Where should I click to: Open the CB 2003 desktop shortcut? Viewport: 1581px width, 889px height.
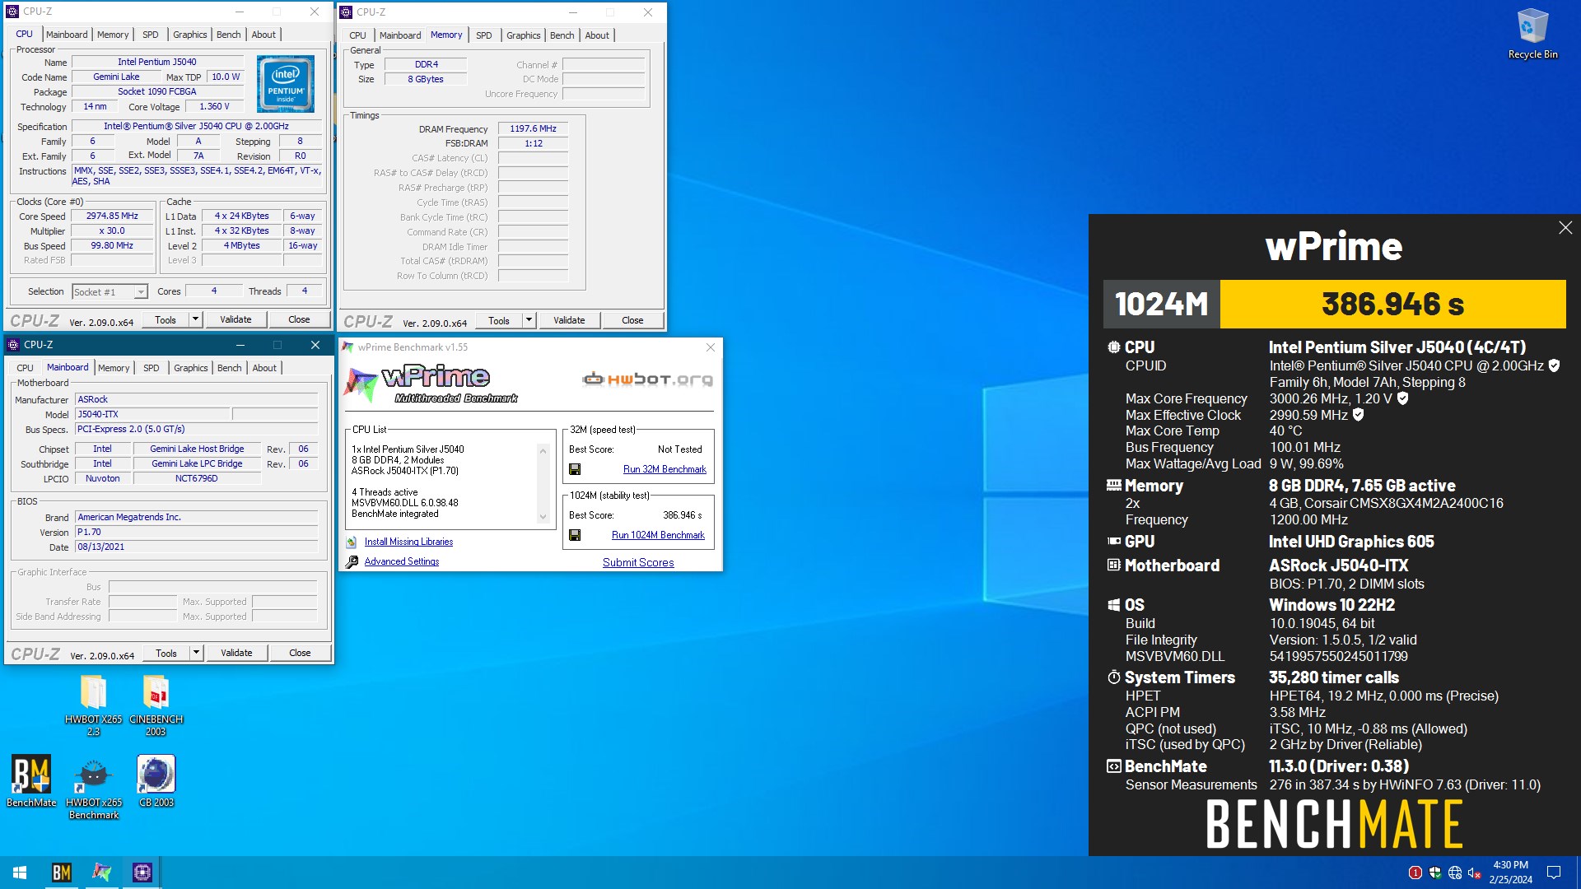click(x=156, y=781)
